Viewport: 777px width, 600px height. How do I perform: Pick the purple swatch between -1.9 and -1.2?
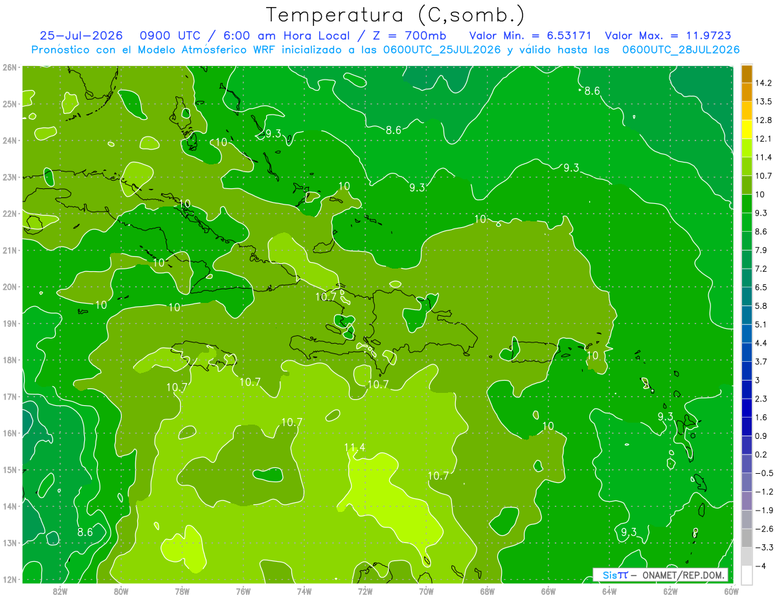pyautogui.click(x=747, y=500)
